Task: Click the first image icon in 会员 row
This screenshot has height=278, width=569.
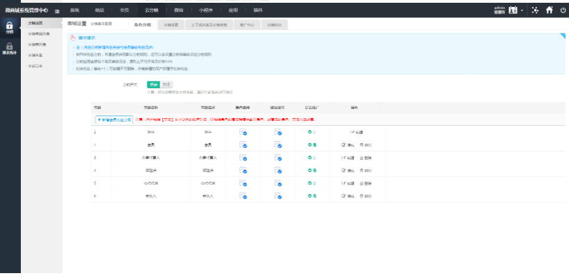Action: pos(243,145)
